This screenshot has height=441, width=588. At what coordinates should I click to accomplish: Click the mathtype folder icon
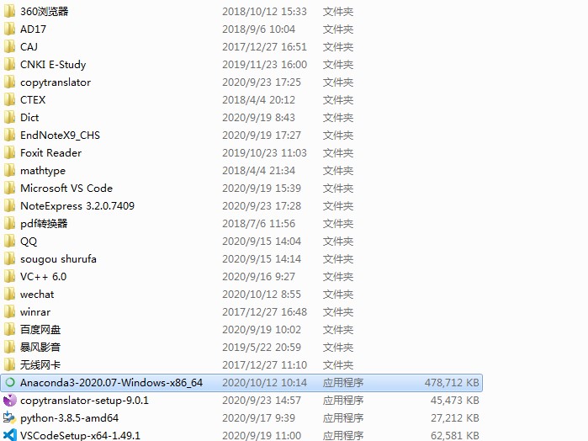[9, 170]
